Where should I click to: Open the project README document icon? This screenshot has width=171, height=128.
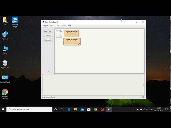pyautogui.click(x=59, y=34)
